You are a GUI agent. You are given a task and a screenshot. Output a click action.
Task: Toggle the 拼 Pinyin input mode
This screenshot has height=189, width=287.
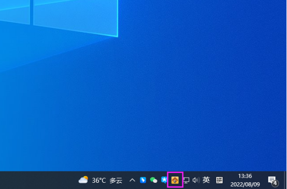point(219,180)
